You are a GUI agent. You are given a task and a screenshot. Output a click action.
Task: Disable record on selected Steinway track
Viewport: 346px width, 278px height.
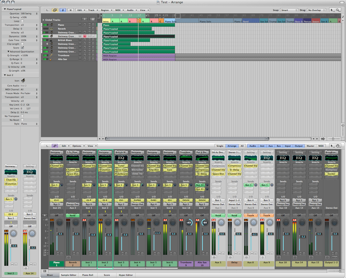pyautogui.click(x=85, y=36)
